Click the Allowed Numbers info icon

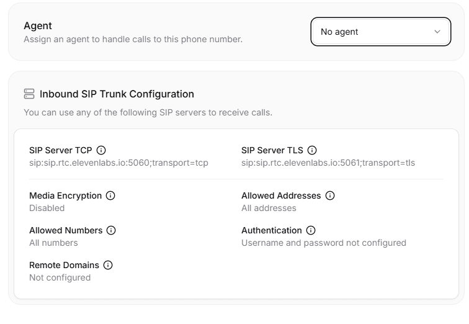click(x=112, y=230)
